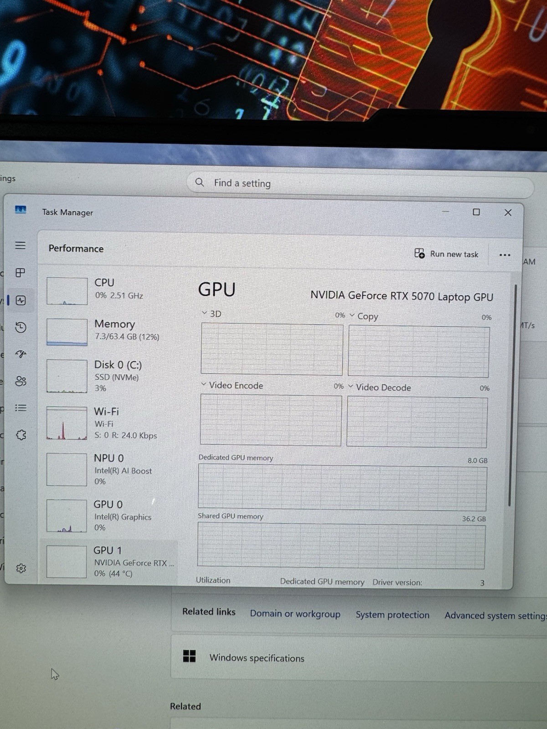Screen dimensions: 547x729
Task: Open Task Manager settings gear icon
Action: [21, 568]
